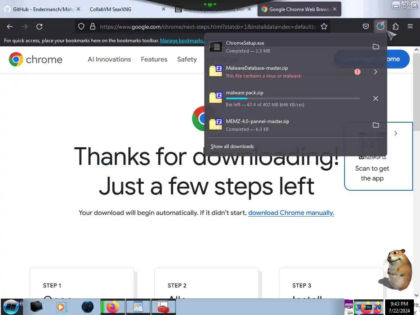The image size is (420, 315).
Task: Close the Google Chrome Web Browser tab
Action: point(335,9)
